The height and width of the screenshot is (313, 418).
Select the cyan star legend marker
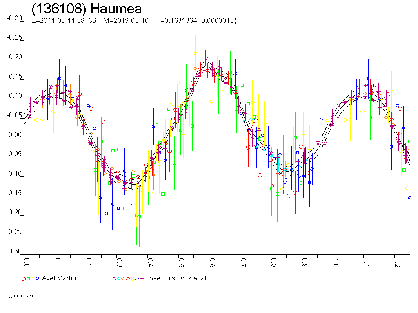[118, 279]
